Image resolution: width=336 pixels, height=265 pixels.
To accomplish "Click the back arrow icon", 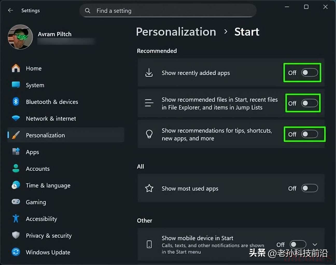I will coord(11,10).
